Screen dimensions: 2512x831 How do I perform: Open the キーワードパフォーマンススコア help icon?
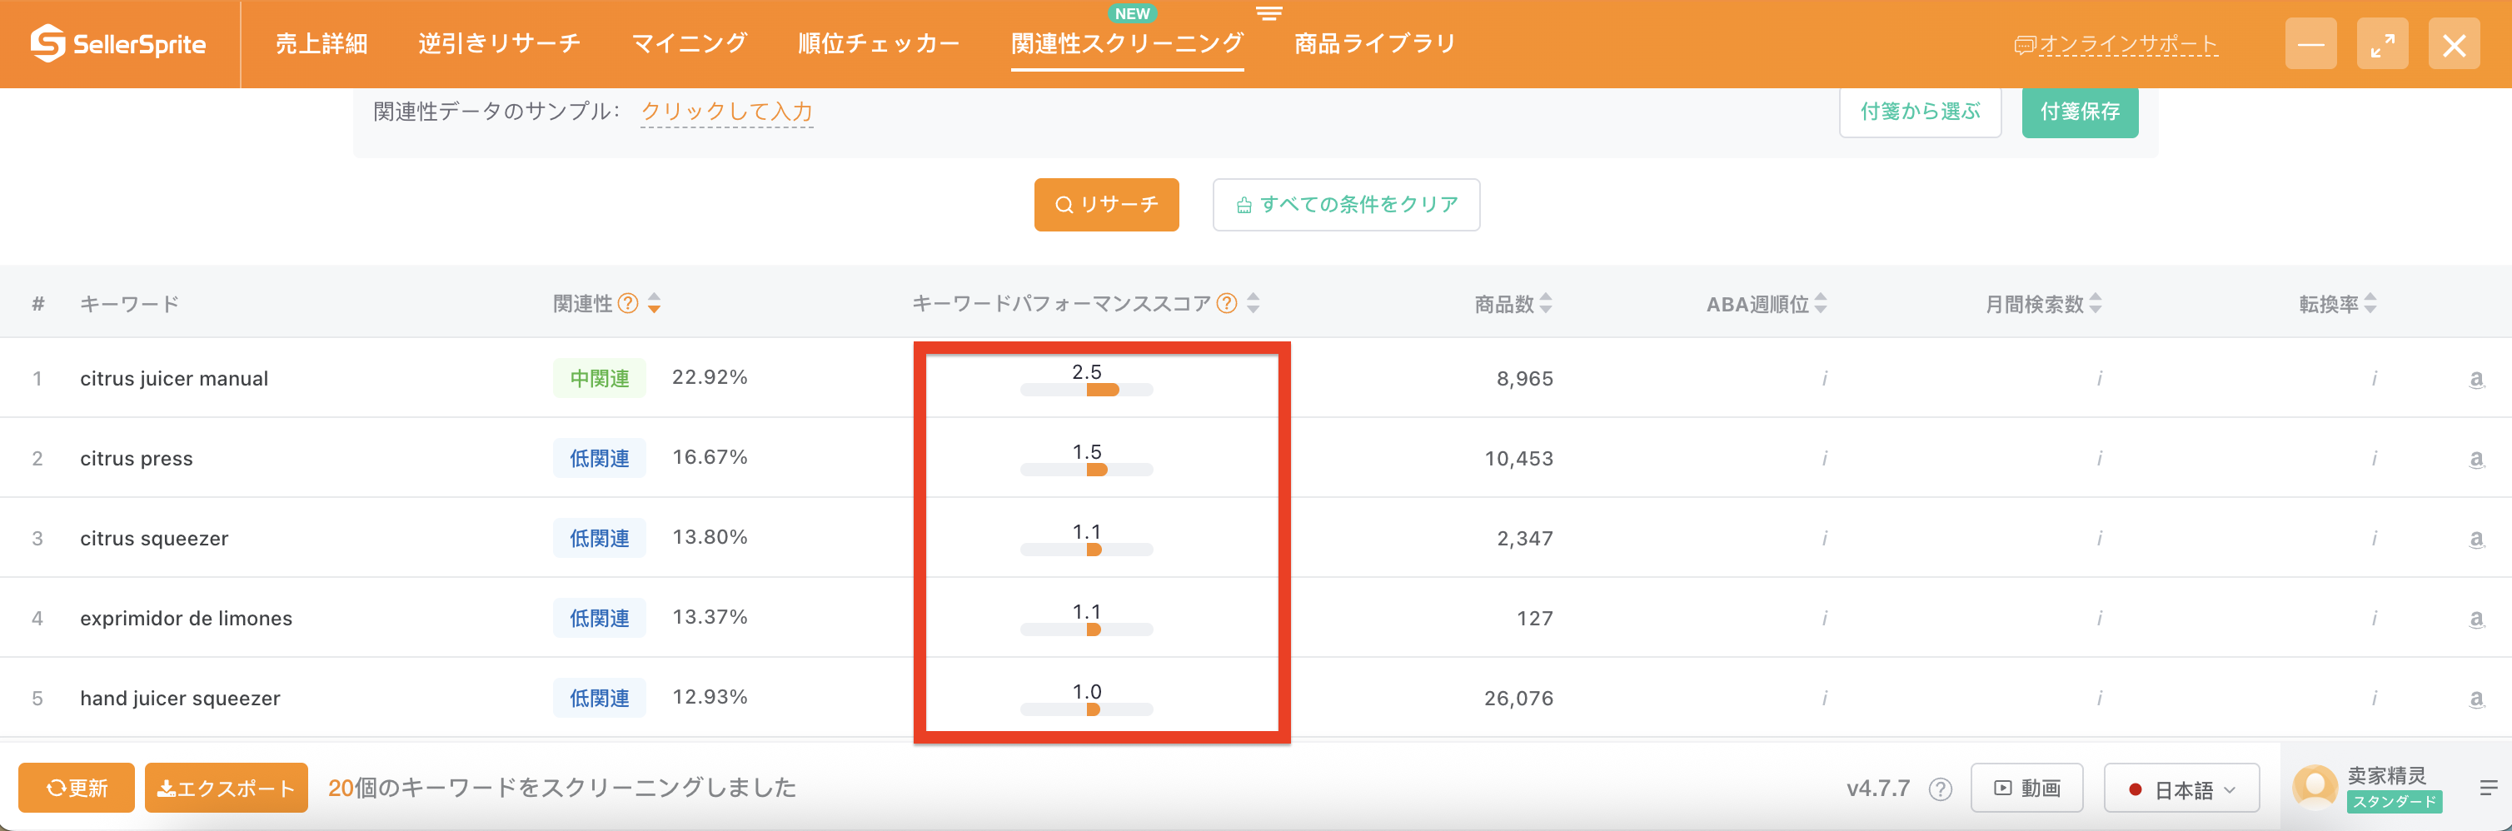pyautogui.click(x=1228, y=303)
